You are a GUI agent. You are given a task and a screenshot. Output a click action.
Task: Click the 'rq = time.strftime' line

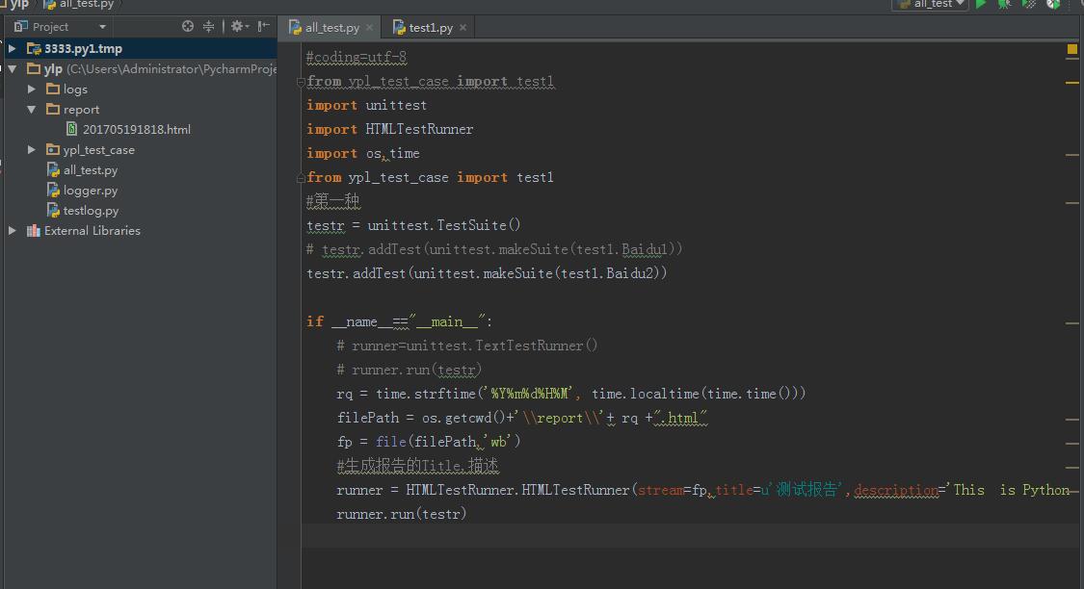click(571, 394)
